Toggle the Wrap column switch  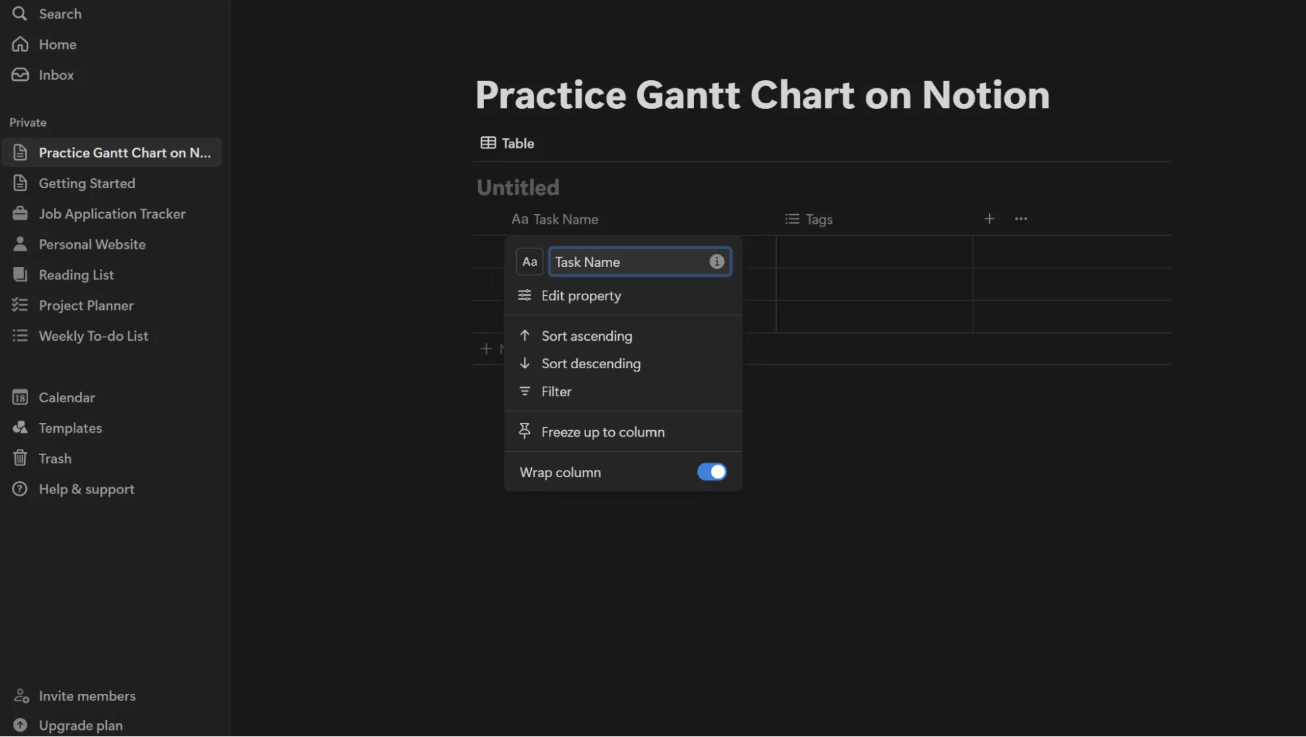coord(711,472)
